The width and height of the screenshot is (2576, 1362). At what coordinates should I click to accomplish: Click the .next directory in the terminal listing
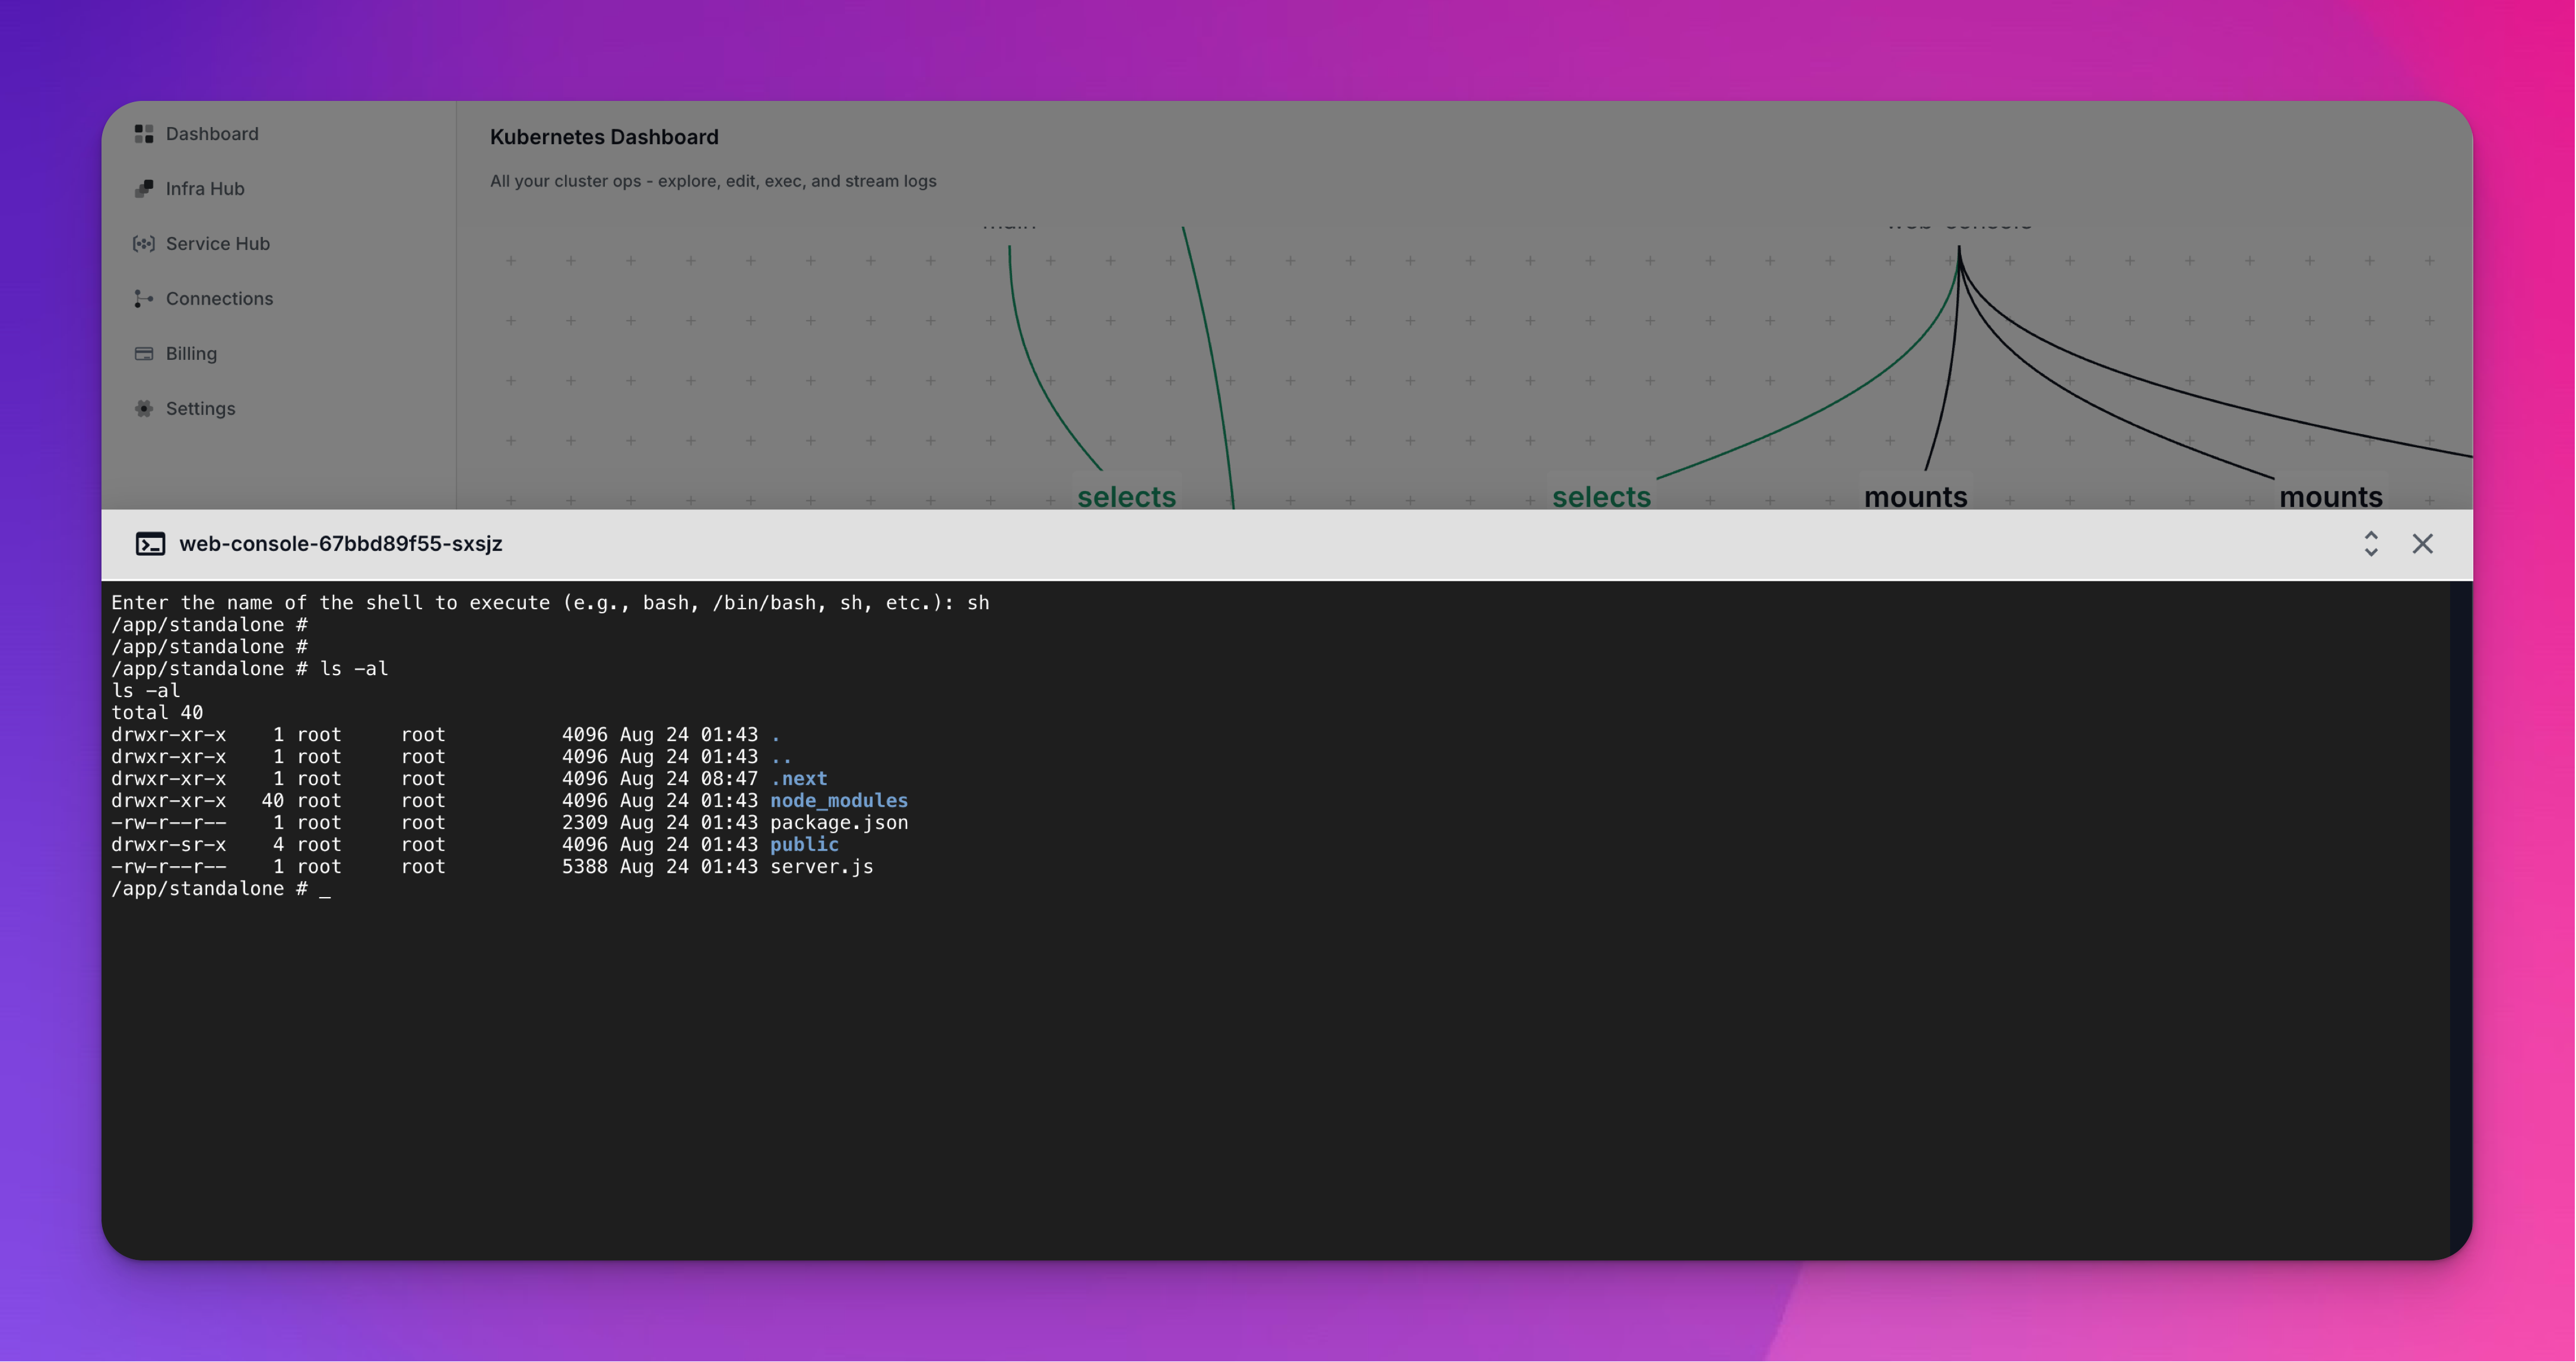pyautogui.click(x=799, y=779)
